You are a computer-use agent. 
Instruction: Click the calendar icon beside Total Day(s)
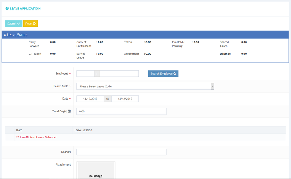point(69,111)
